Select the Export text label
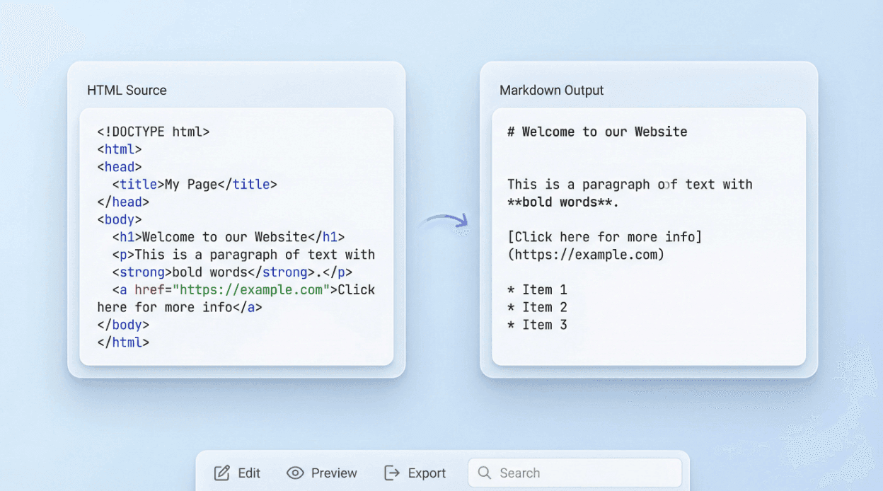The width and height of the screenshot is (883, 491). pos(427,473)
